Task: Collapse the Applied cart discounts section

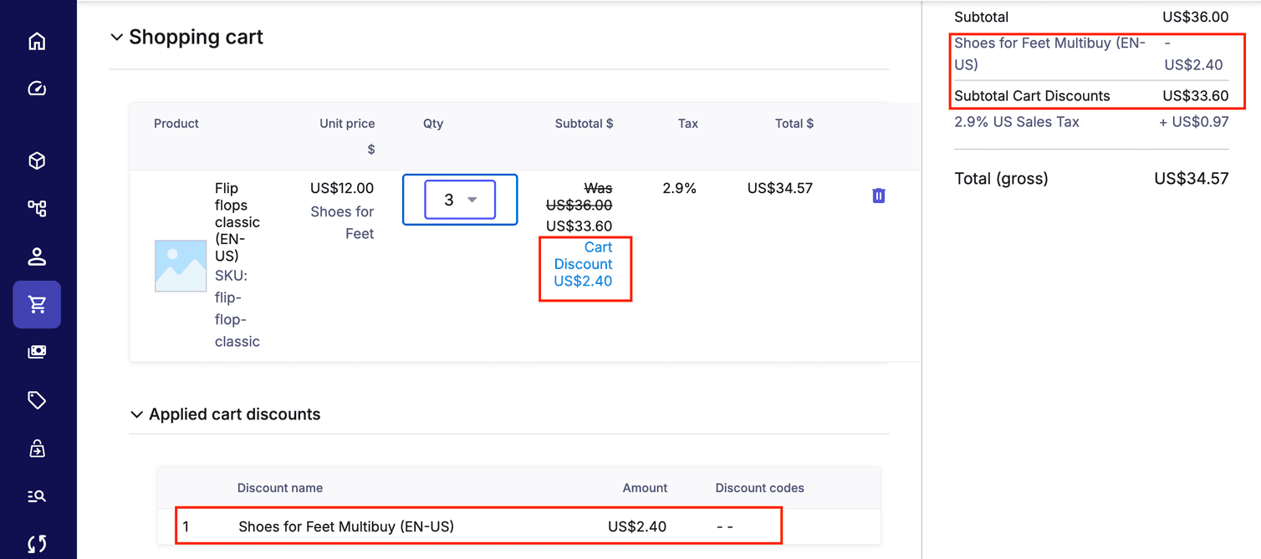Action: 136,414
